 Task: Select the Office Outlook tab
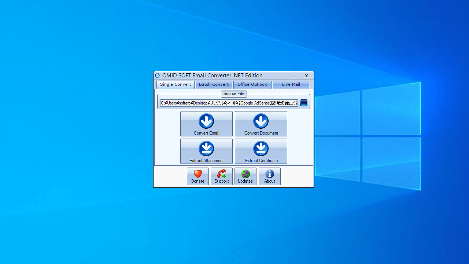point(252,85)
